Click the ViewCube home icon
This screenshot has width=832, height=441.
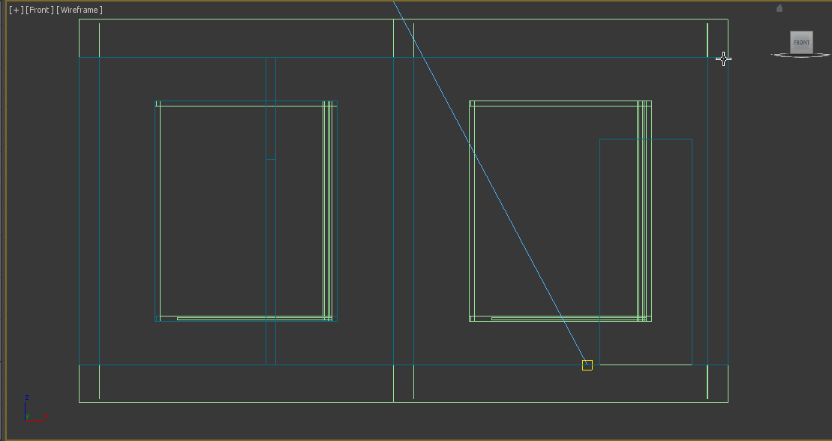(779, 8)
